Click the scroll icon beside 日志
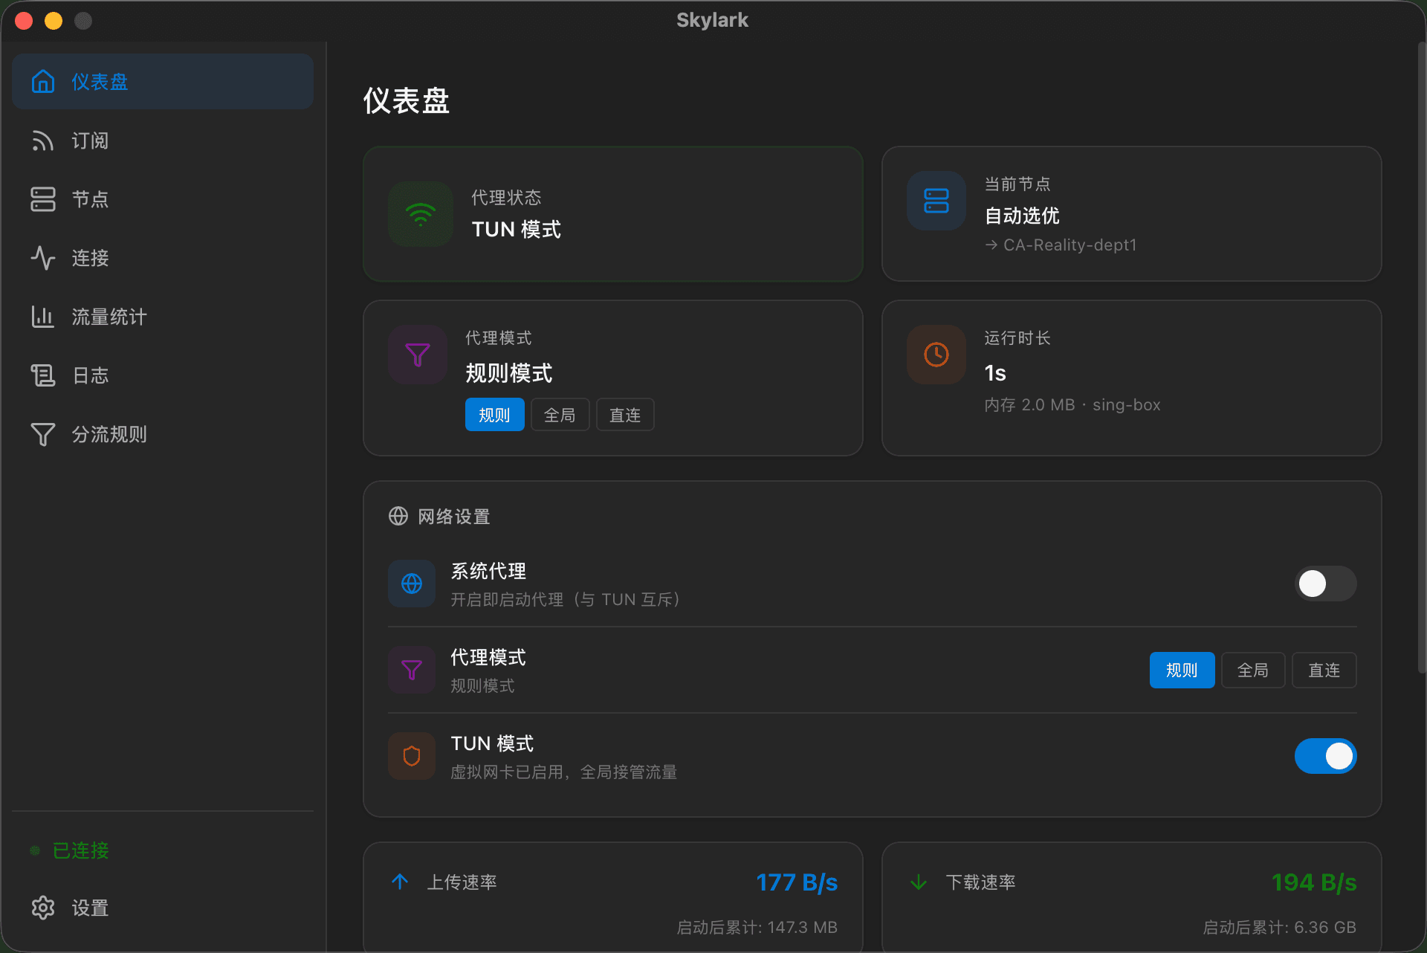 (x=43, y=375)
